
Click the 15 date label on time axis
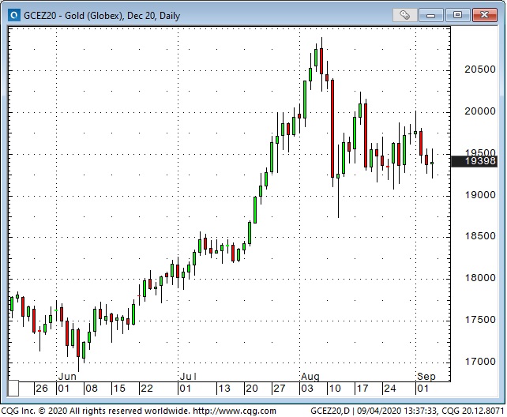coord(118,389)
